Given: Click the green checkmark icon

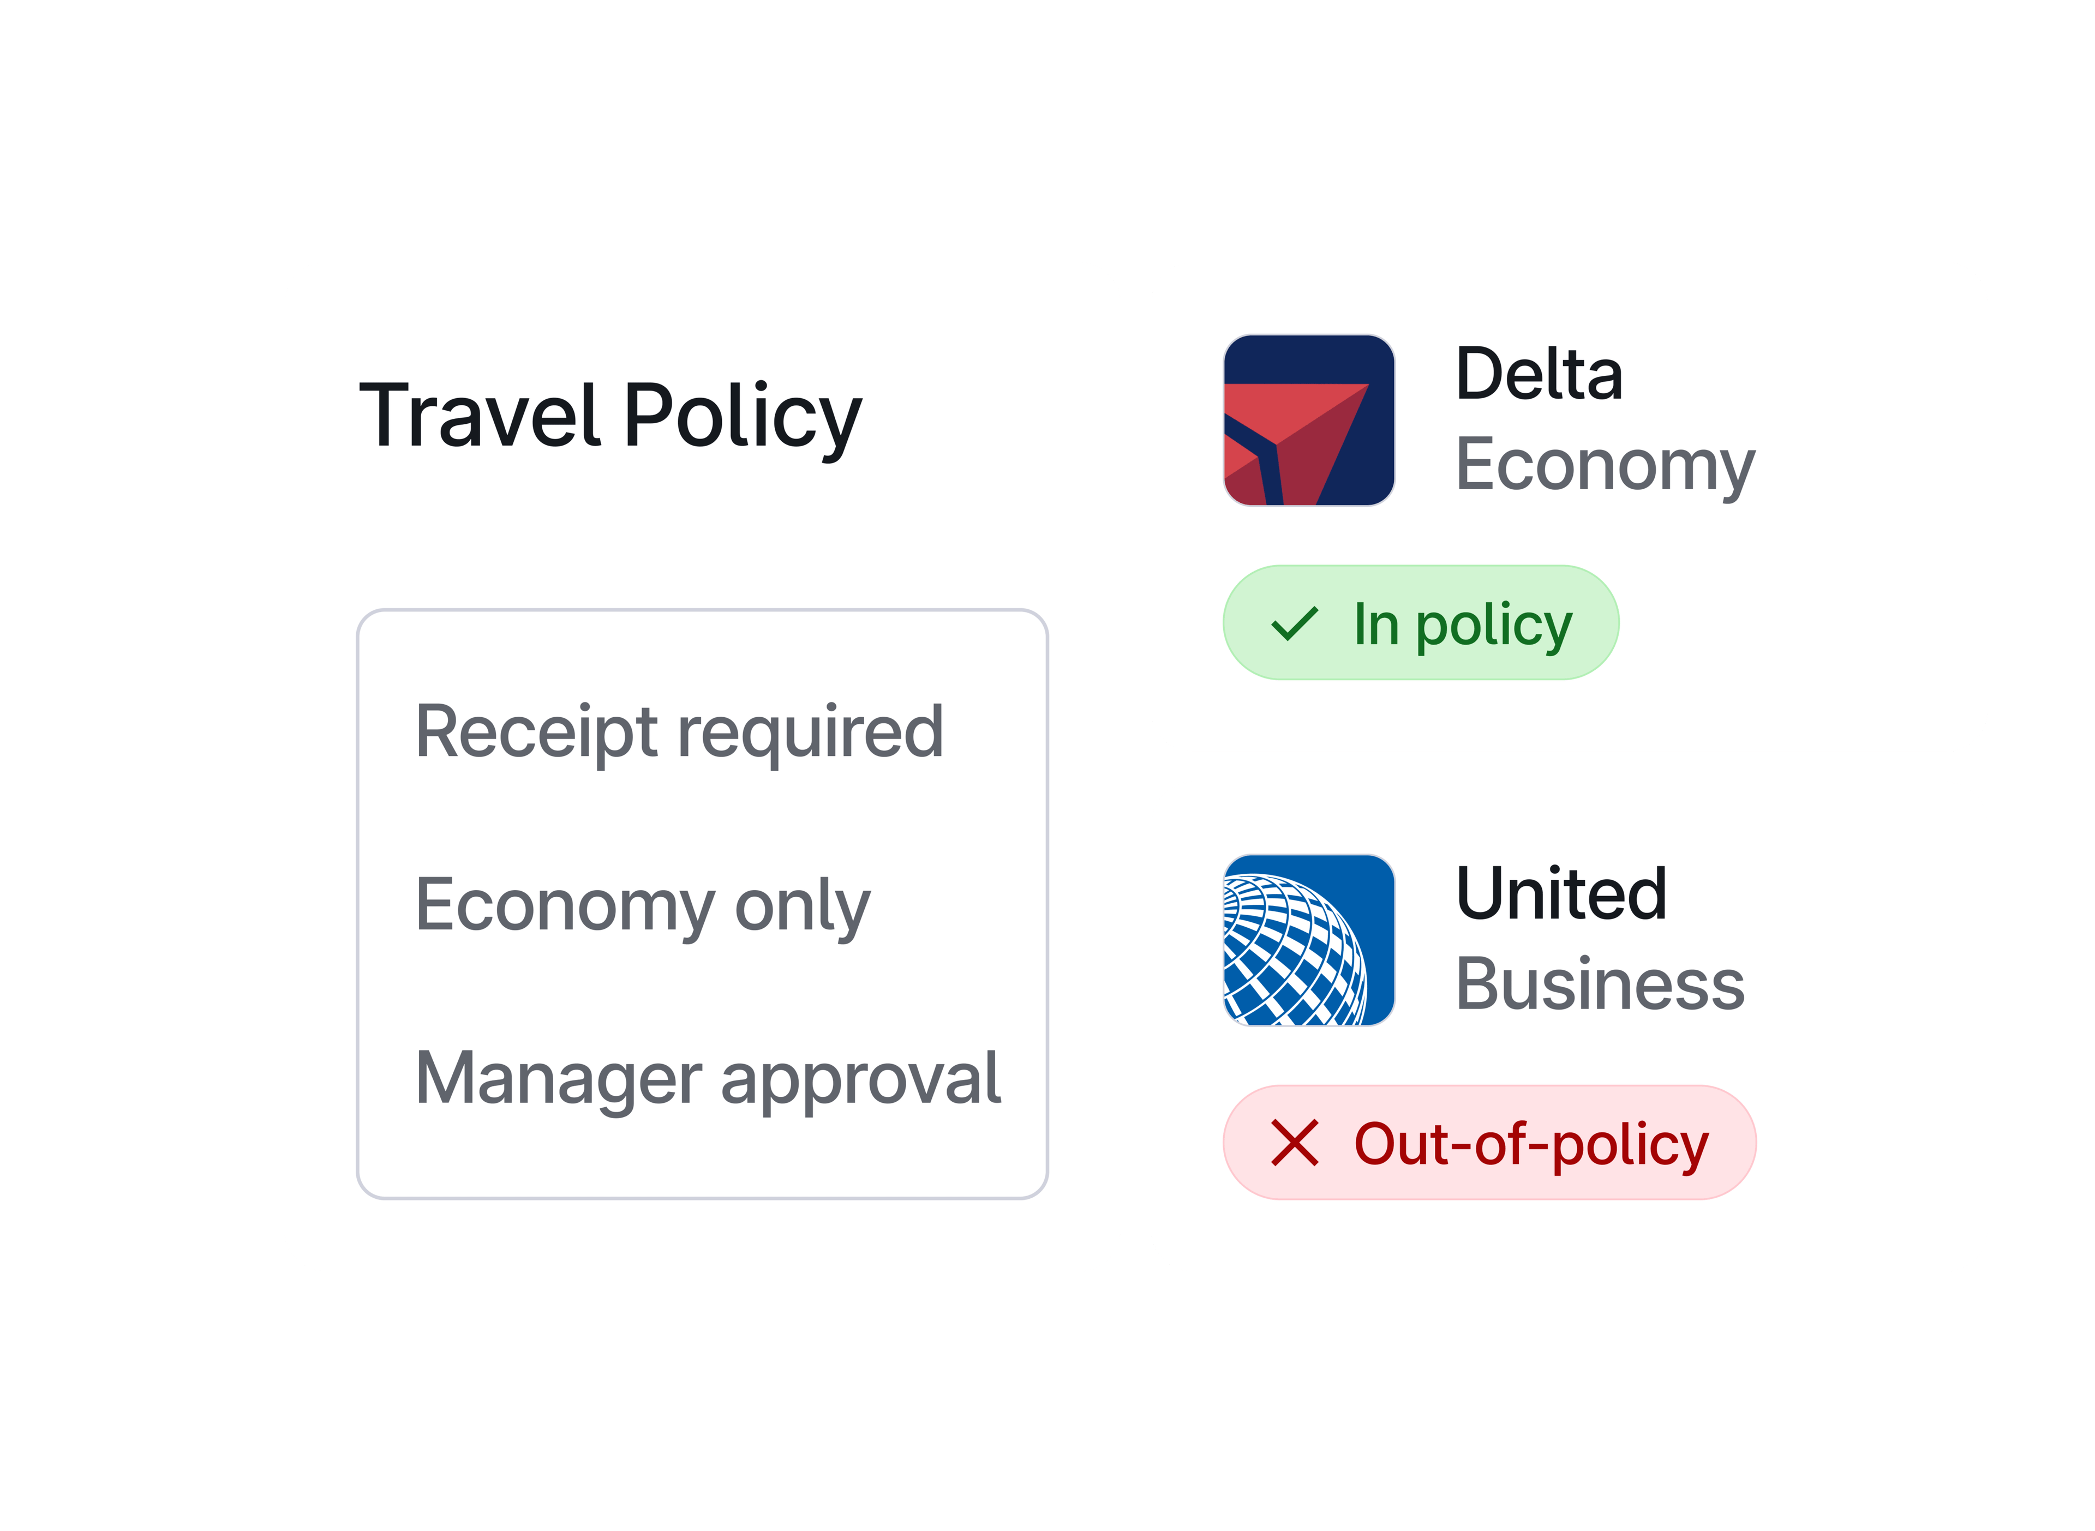Looking at the screenshot, I should click(x=1293, y=624).
